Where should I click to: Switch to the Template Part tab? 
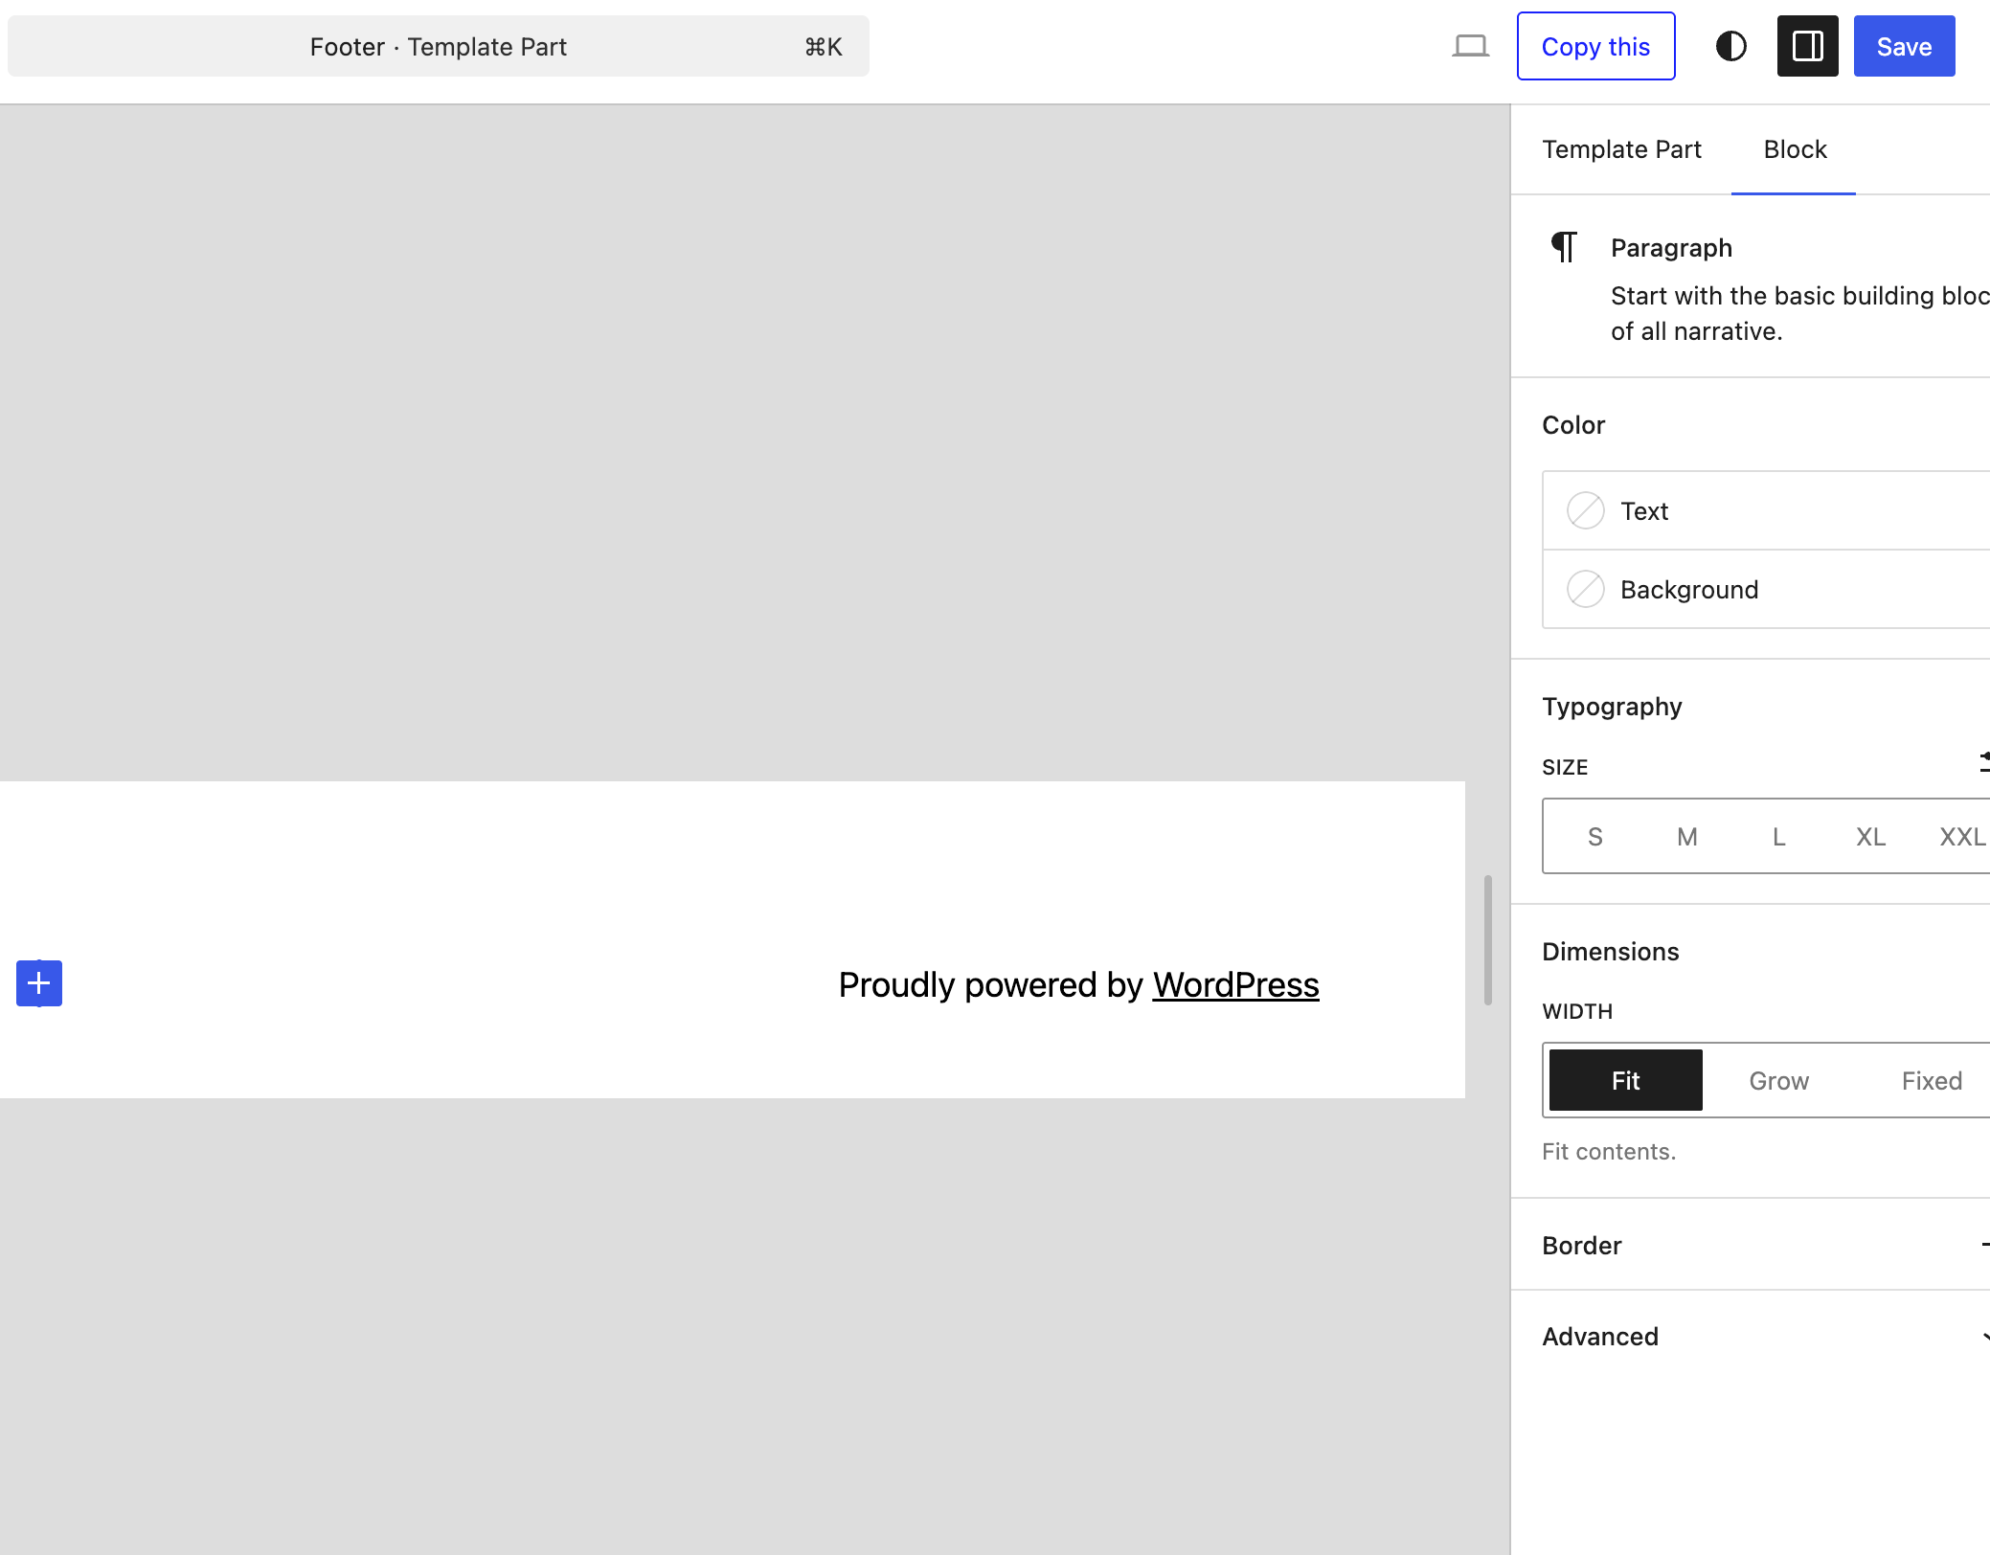(x=1621, y=149)
